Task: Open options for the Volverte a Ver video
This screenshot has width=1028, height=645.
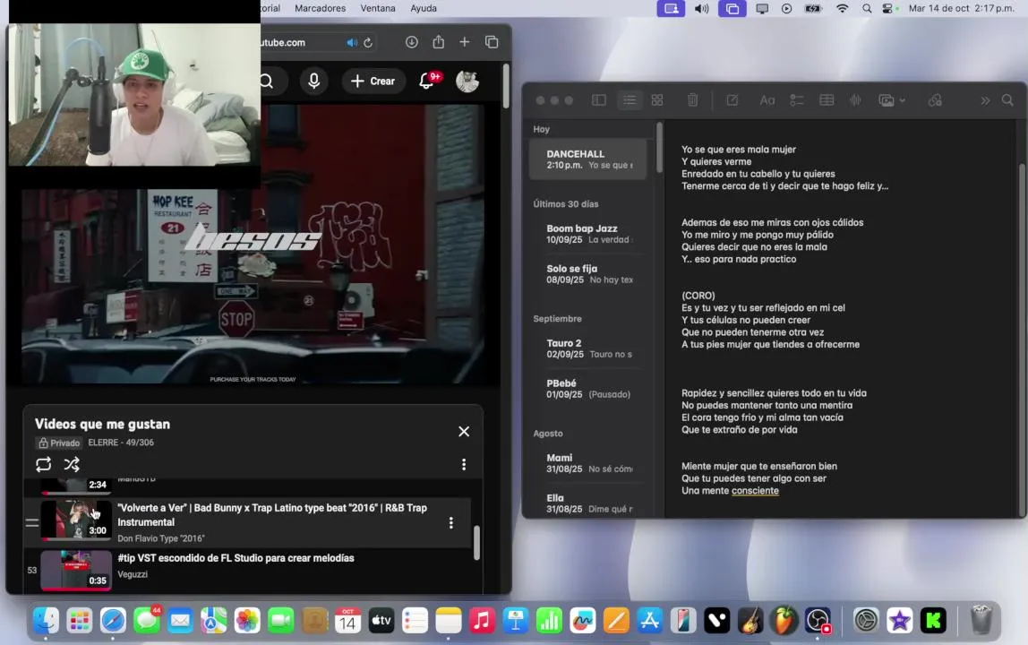Action: point(450,523)
